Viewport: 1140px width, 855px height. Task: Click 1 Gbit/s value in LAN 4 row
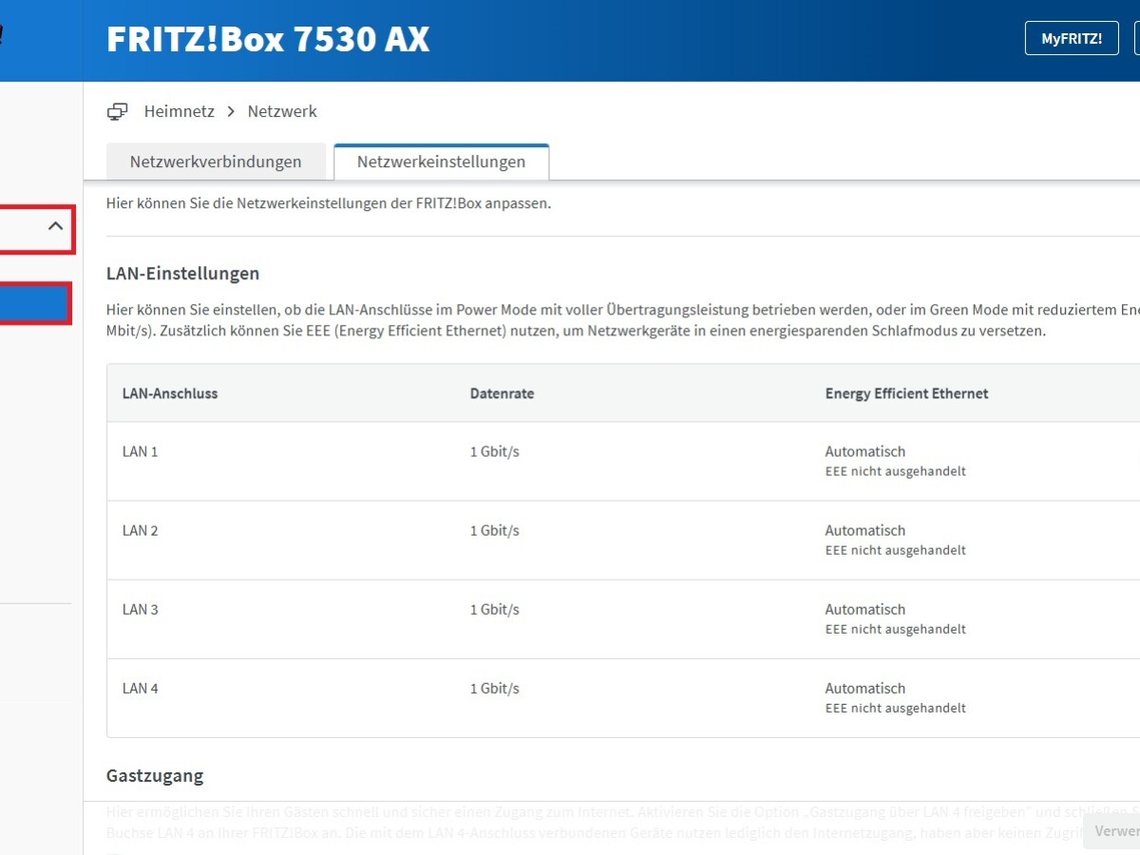pos(495,689)
